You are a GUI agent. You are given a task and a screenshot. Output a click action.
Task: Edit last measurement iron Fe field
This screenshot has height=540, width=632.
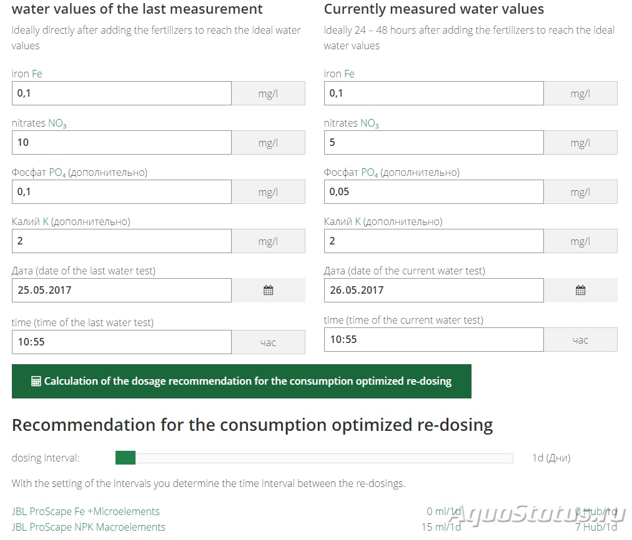(122, 94)
